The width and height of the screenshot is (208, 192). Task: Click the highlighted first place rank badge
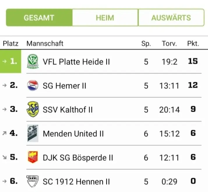point(10,62)
